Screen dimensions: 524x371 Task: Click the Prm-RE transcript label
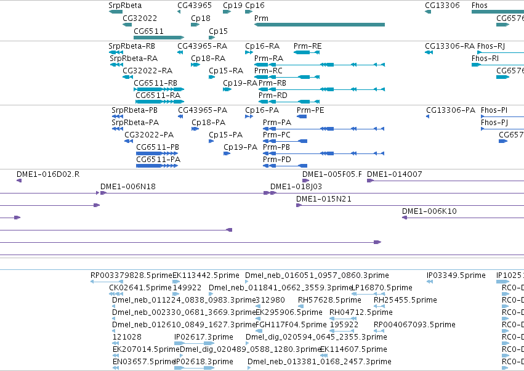(x=307, y=46)
